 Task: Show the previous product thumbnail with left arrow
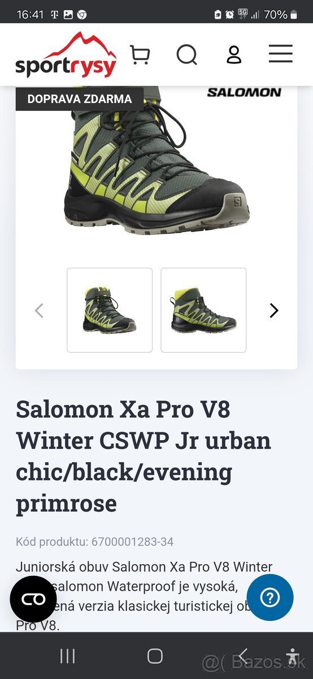(39, 310)
